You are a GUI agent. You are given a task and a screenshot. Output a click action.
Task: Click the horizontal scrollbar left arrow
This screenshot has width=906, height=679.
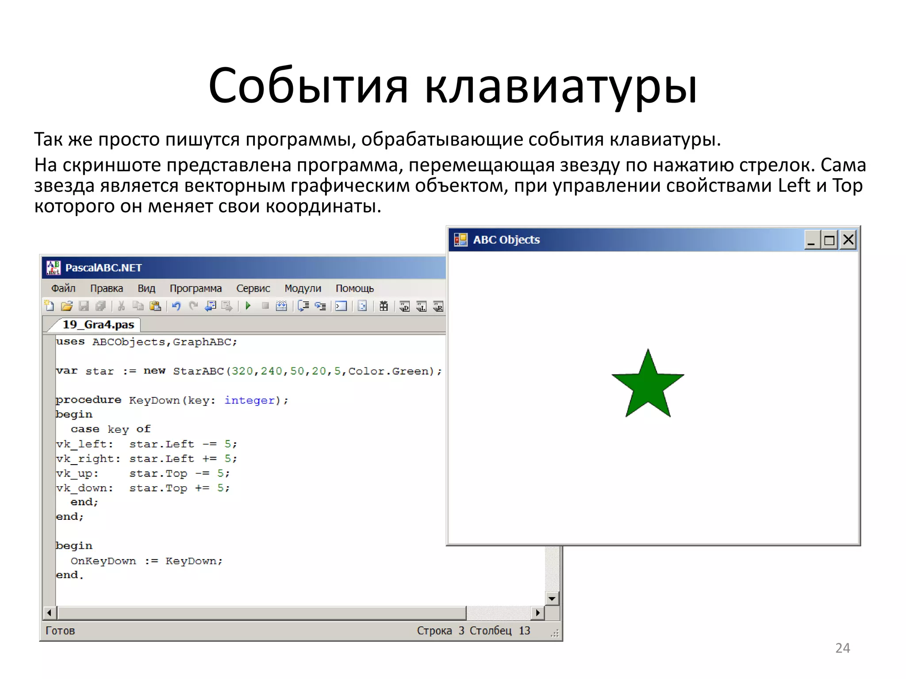pos(50,613)
